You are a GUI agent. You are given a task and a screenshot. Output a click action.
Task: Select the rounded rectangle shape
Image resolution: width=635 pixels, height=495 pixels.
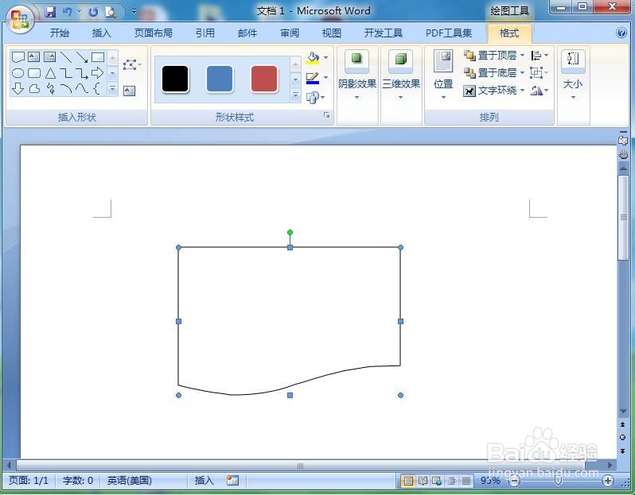pos(34,73)
